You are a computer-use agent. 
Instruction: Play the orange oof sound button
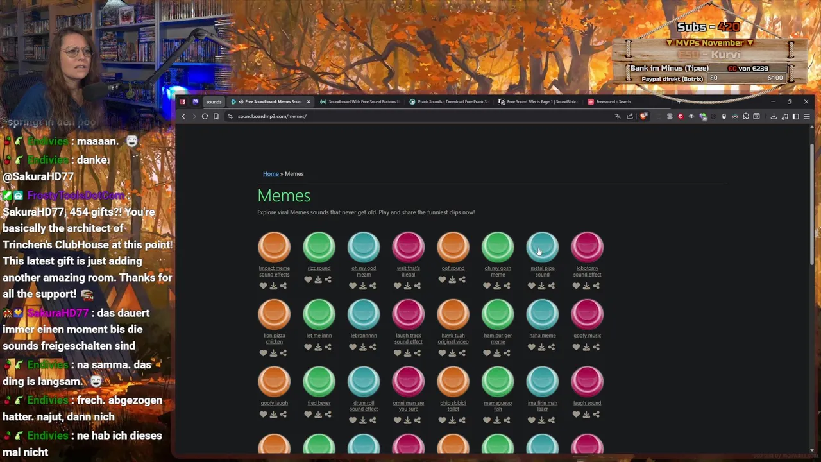(453, 247)
